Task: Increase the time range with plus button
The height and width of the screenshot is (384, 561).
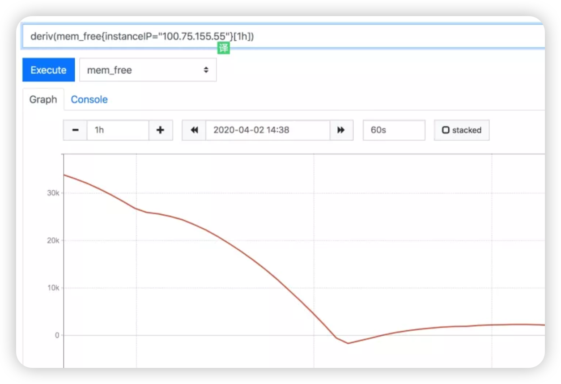Action: click(x=161, y=130)
